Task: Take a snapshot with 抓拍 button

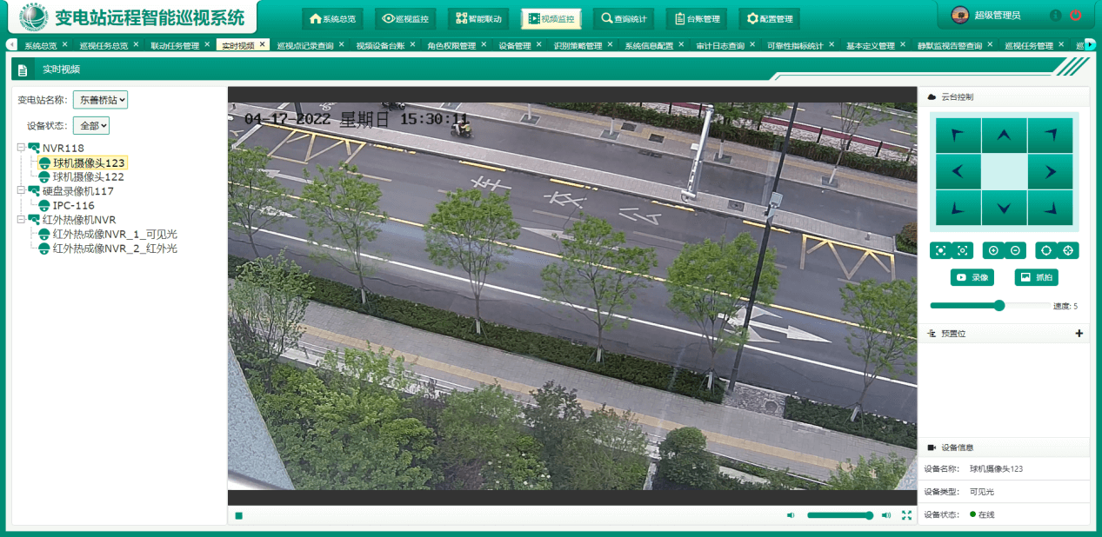Action: [1036, 278]
